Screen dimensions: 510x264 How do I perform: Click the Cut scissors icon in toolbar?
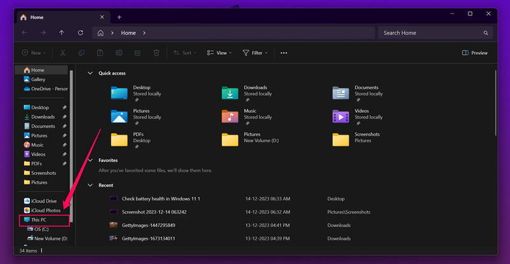click(62, 53)
